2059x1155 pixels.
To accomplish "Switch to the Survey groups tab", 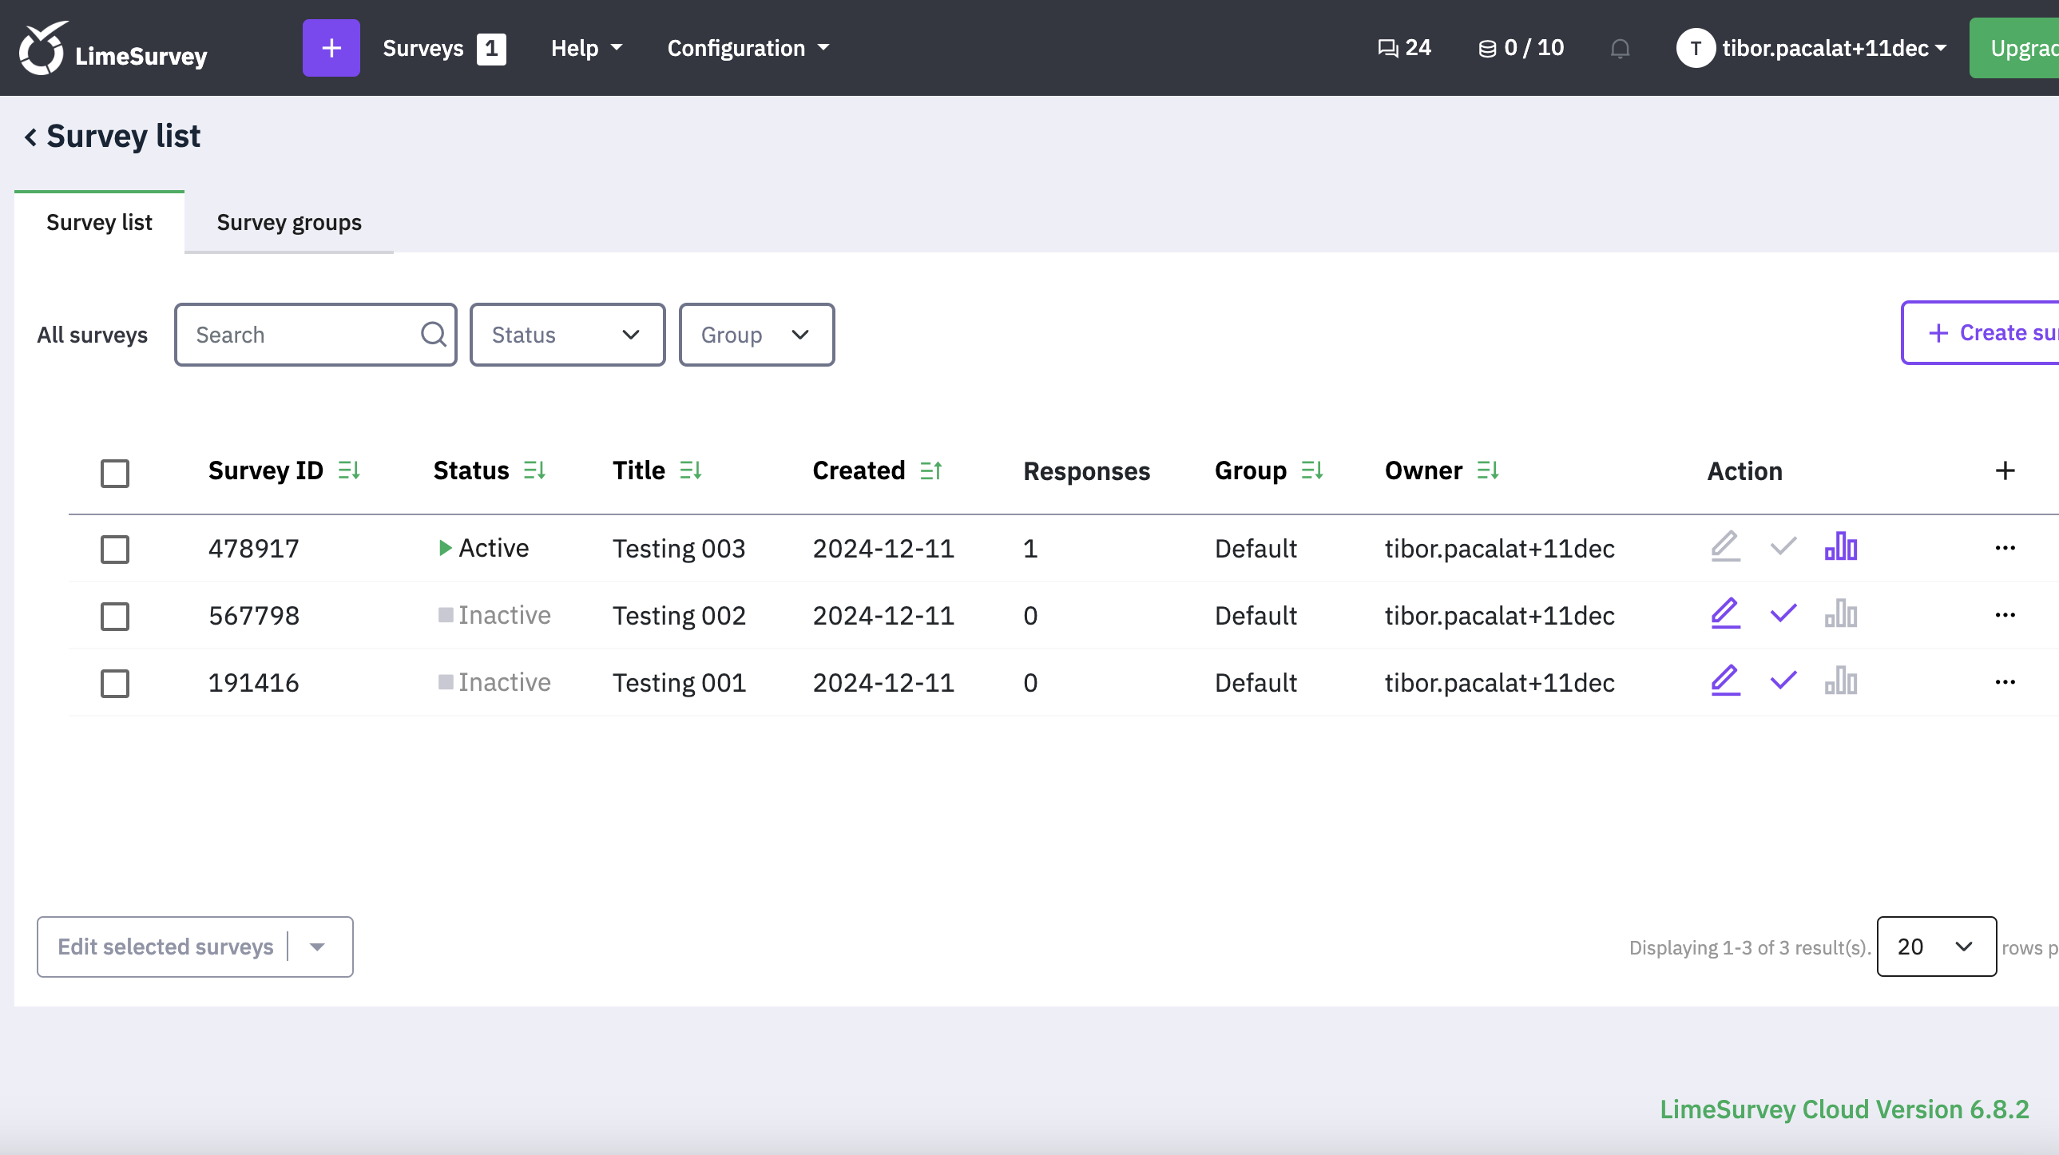I will coord(288,222).
